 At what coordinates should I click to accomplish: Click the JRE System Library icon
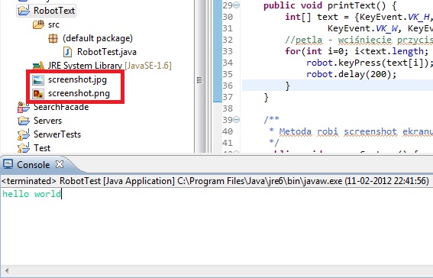[x=38, y=66]
